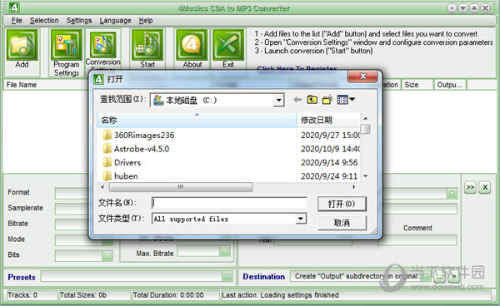
Task: Click the Last action status text
Action: (280, 295)
